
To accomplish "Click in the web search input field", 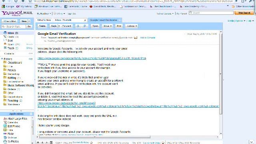I will 211,13.
